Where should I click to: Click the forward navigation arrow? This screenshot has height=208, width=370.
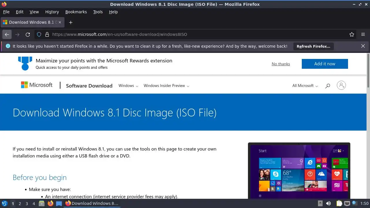point(17,34)
